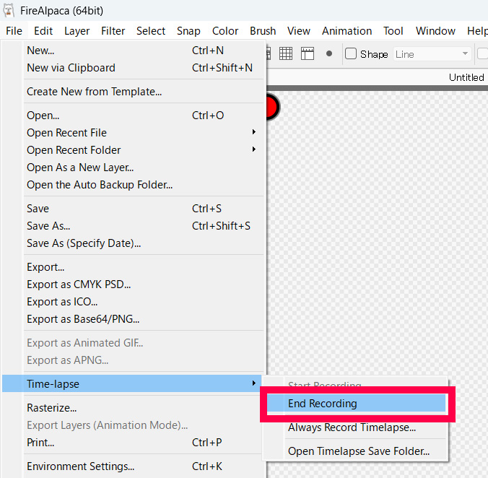The height and width of the screenshot is (478, 488).
Task: Click the FireAlpaca app icon in title bar
Action: click(9, 9)
